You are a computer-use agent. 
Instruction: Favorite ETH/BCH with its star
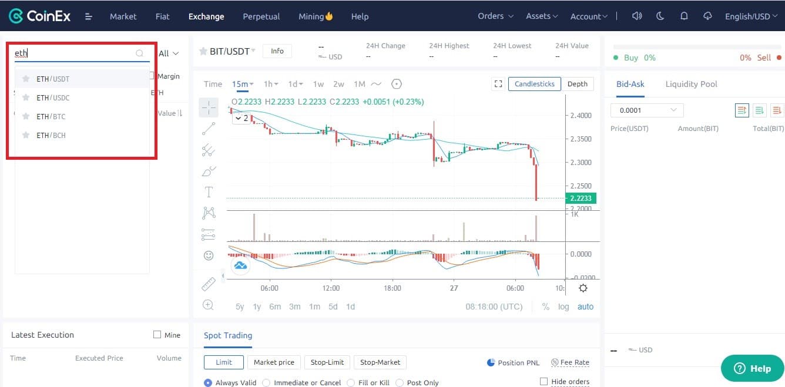[26, 135]
